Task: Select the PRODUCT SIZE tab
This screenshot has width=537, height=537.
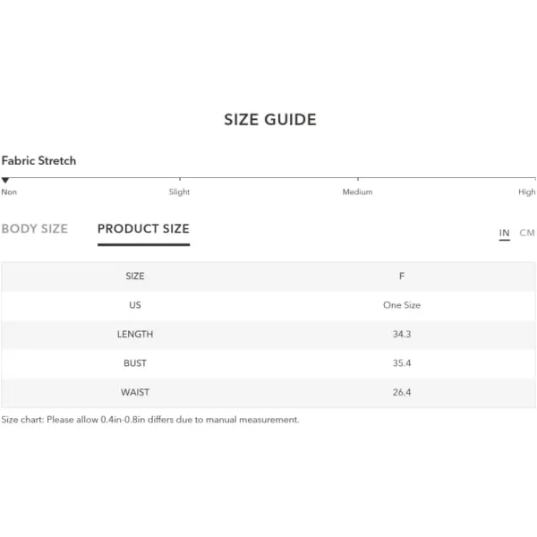Action: (x=143, y=229)
